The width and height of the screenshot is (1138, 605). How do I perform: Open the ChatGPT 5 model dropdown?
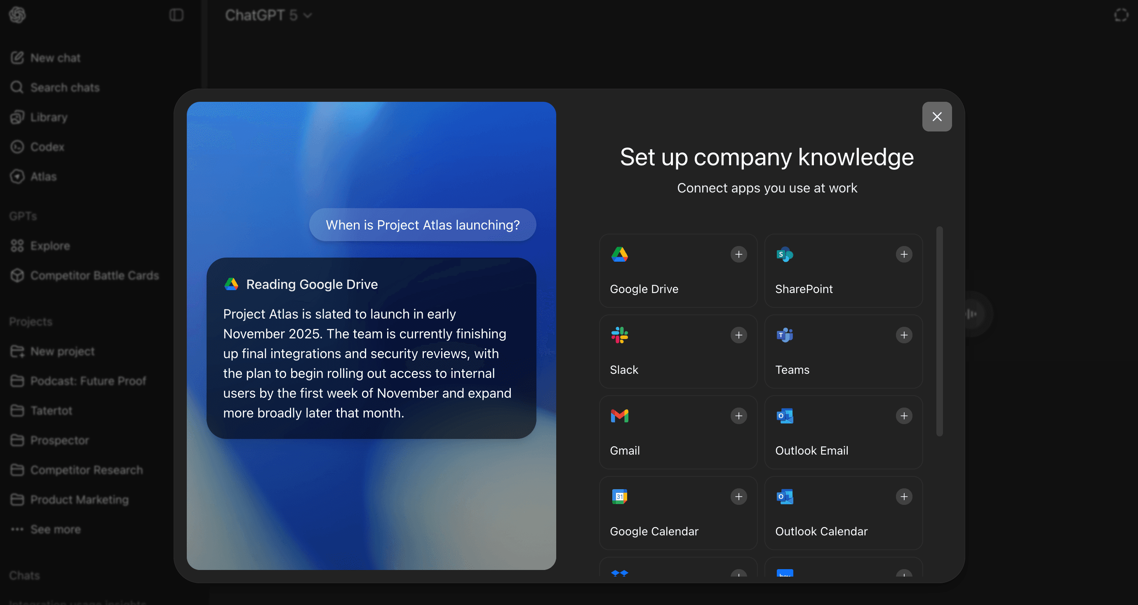[x=268, y=16]
